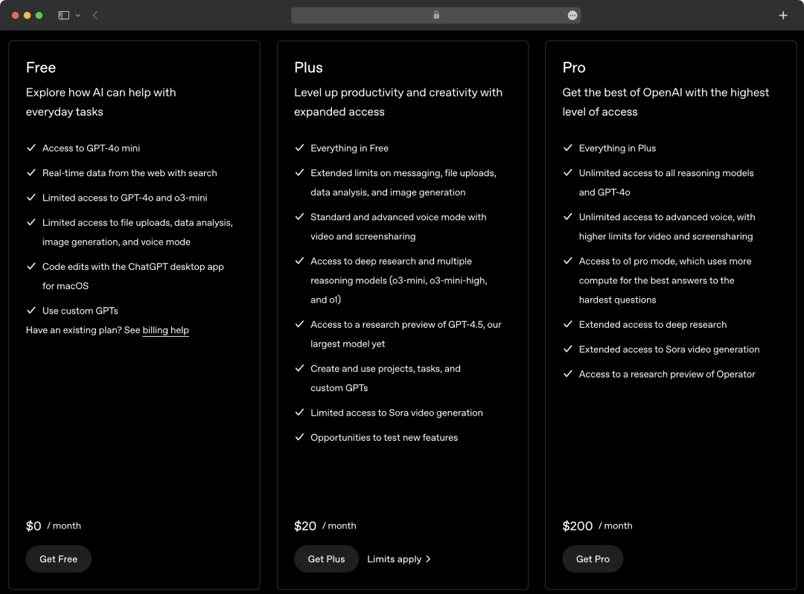Click the lock icon in the address bar
804x594 pixels.
pyautogui.click(x=435, y=14)
